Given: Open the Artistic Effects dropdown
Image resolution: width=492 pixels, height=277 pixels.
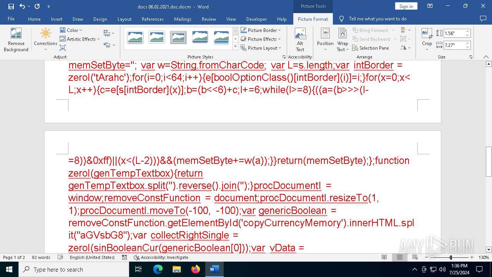Looking at the screenshot, I should point(80,39).
